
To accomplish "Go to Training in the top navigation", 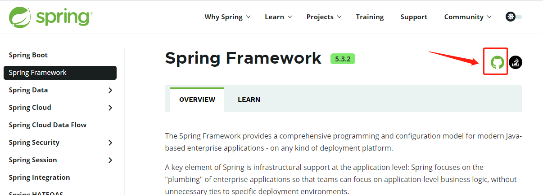I will (x=370, y=17).
